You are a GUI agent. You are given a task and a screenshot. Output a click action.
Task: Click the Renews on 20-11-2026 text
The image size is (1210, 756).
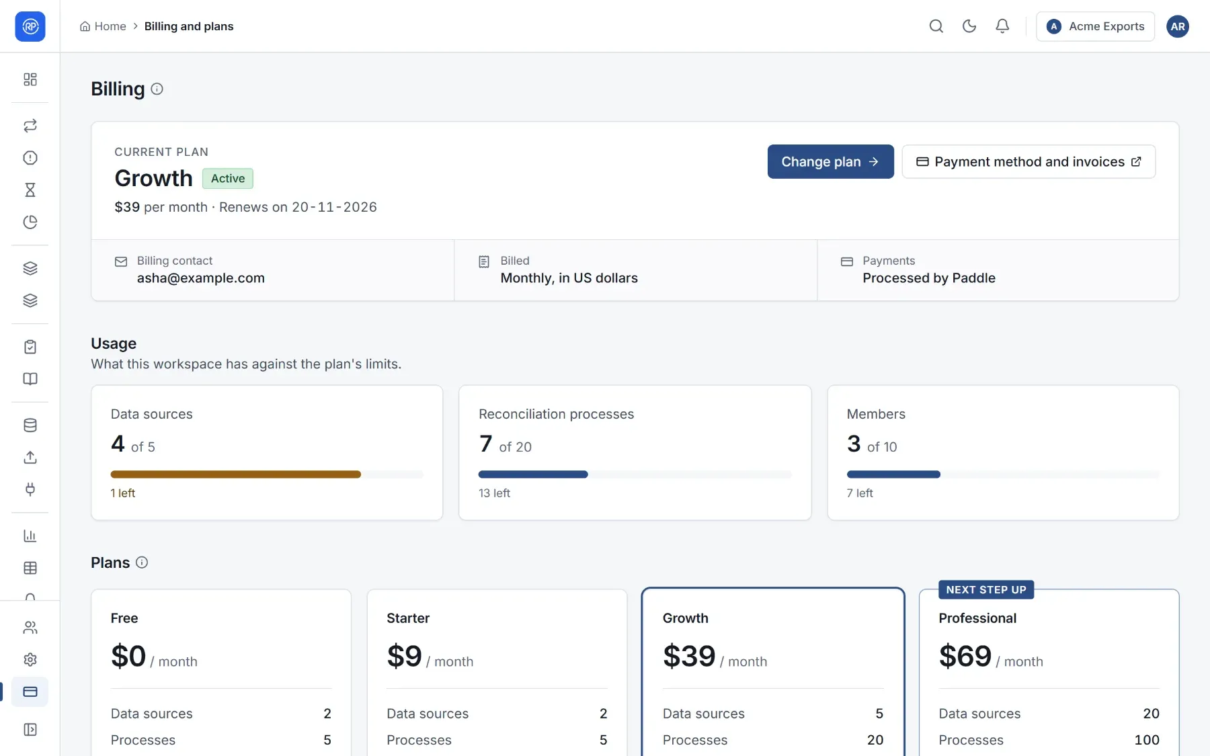point(298,207)
